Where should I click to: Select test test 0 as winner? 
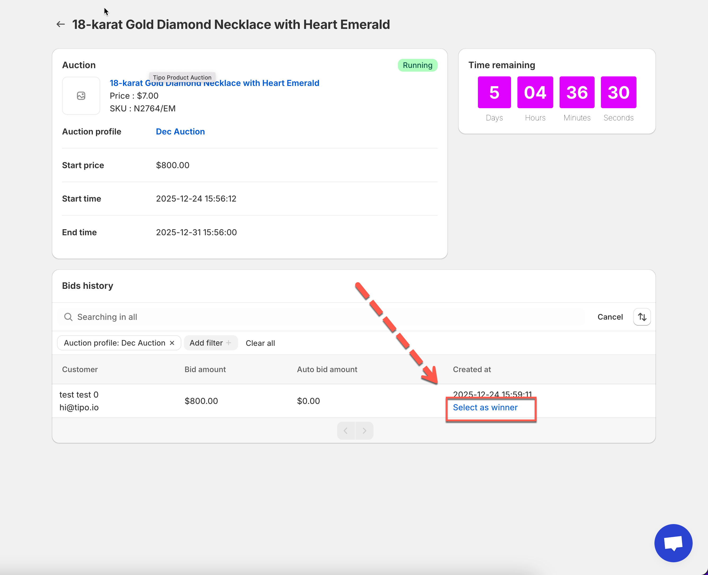tap(485, 407)
